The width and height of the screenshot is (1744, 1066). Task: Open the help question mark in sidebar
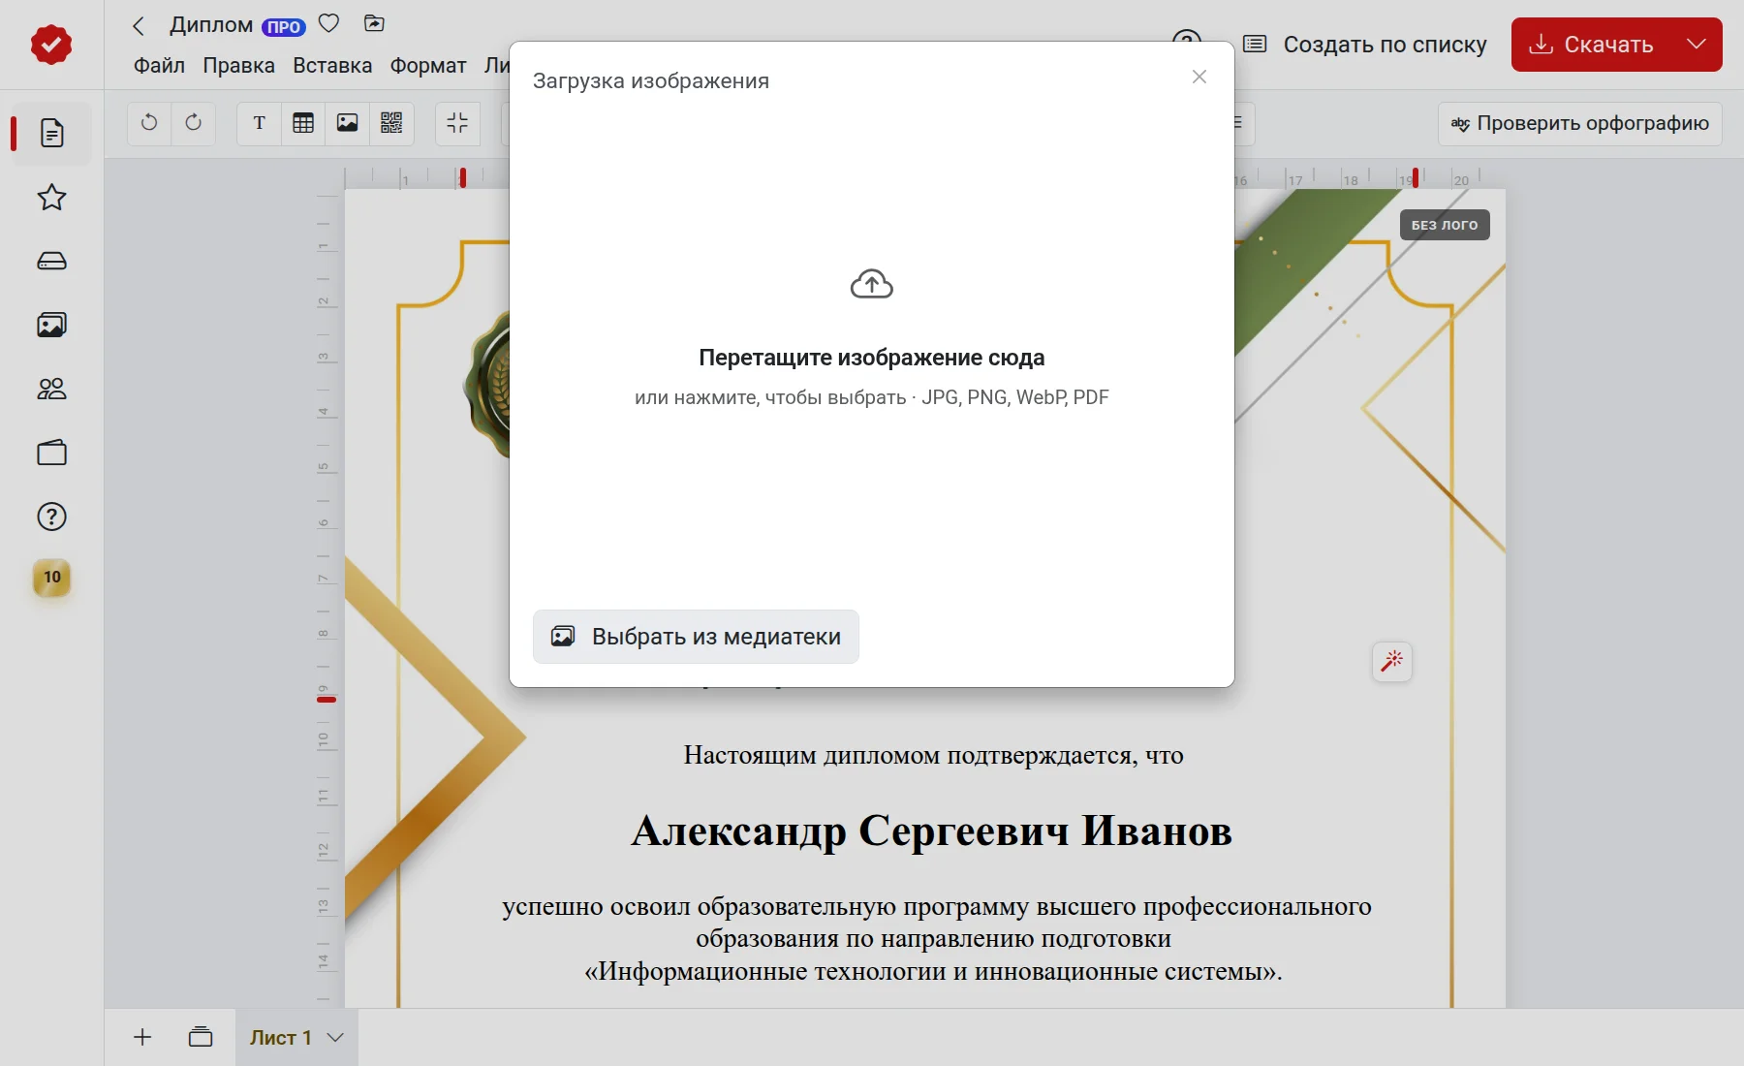click(x=52, y=517)
